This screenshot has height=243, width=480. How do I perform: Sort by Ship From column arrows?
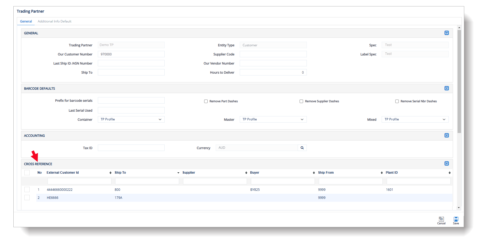[382, 173]
